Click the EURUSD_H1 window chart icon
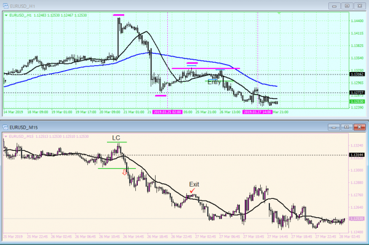Viewport: 369px width, 245px height. click(6, 6)
